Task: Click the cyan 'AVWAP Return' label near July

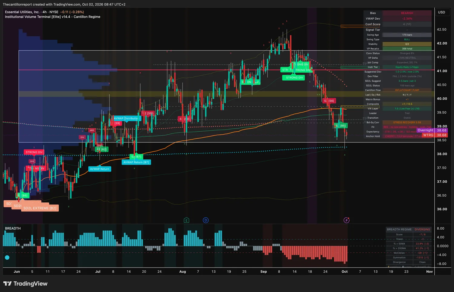Action: (100, 169)
